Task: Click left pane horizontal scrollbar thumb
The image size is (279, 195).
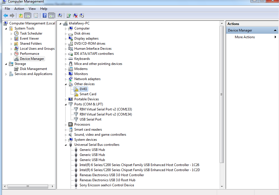Action: click(28, 186)
